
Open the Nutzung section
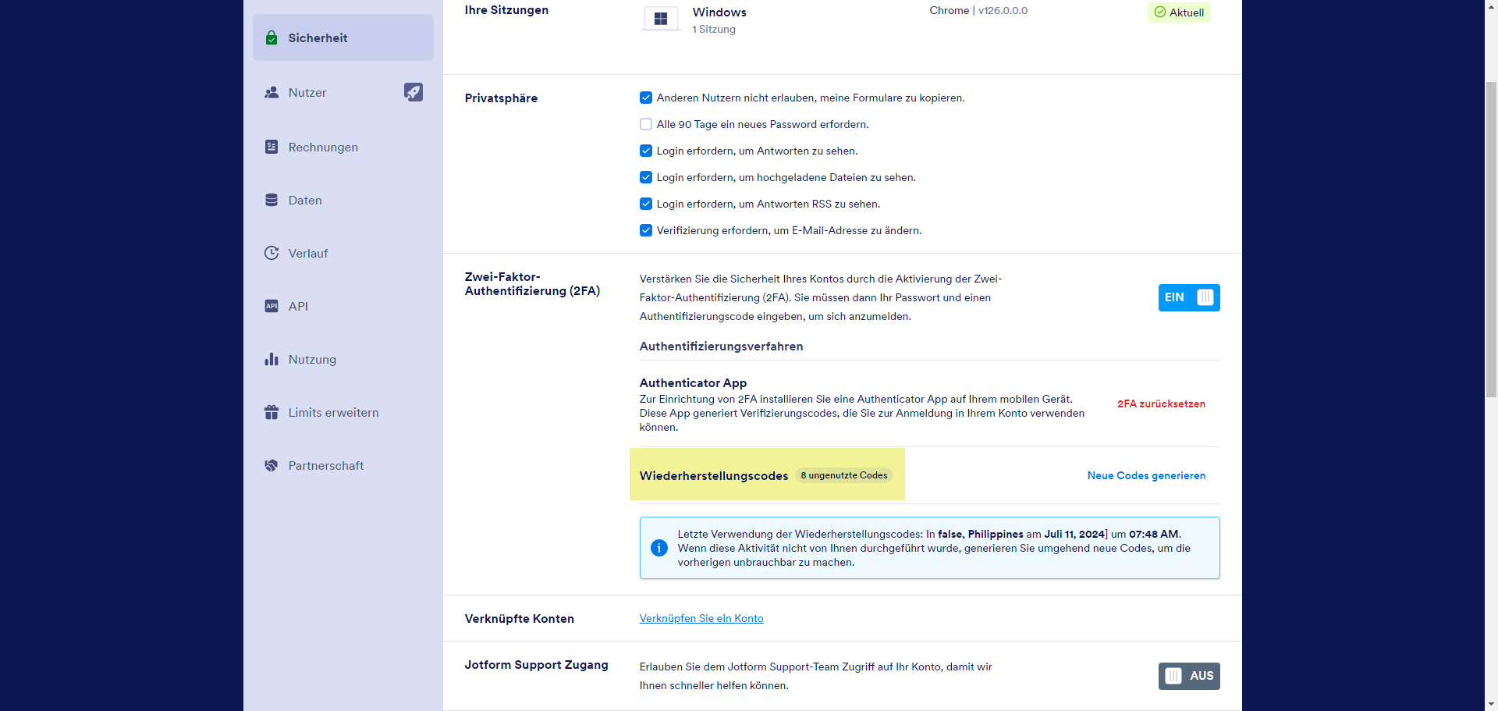click(x=343, y=359)
